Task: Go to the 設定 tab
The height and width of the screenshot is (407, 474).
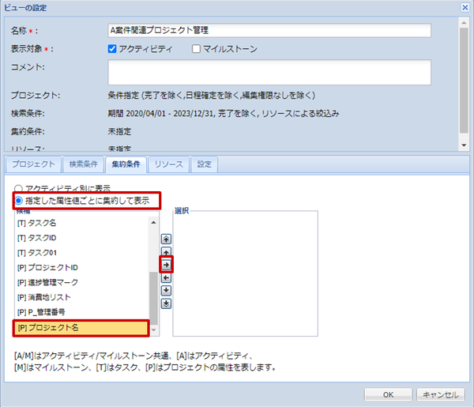Action: 205,164
